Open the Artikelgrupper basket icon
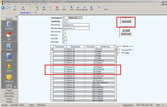This screenshot has height=107, width=167. [x=9, y=78]
